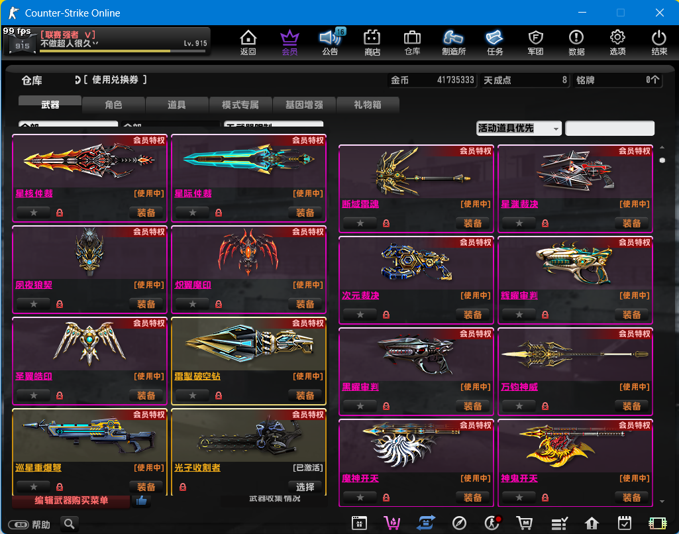679x534 pixels.
Task: Click 装备 button for 神鬼开天
Action: coord(632,497)
